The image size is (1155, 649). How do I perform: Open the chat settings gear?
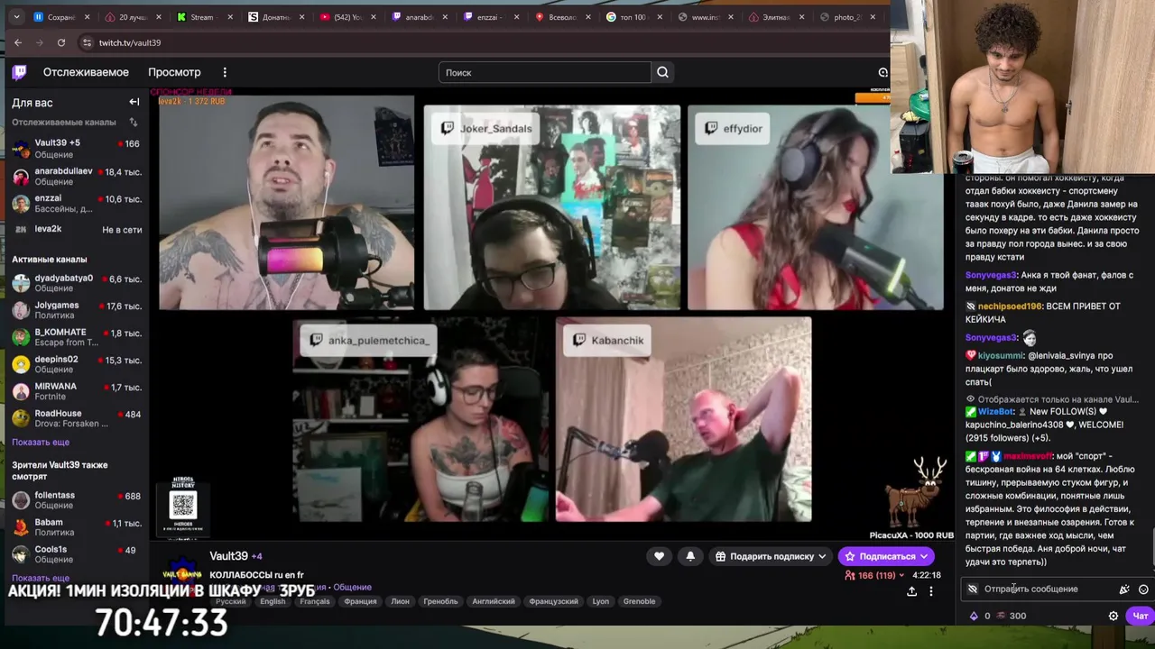coord(1113,616)
